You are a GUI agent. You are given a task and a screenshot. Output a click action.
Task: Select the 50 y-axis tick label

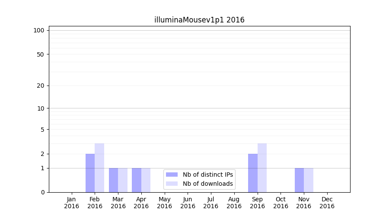(41, 54)
